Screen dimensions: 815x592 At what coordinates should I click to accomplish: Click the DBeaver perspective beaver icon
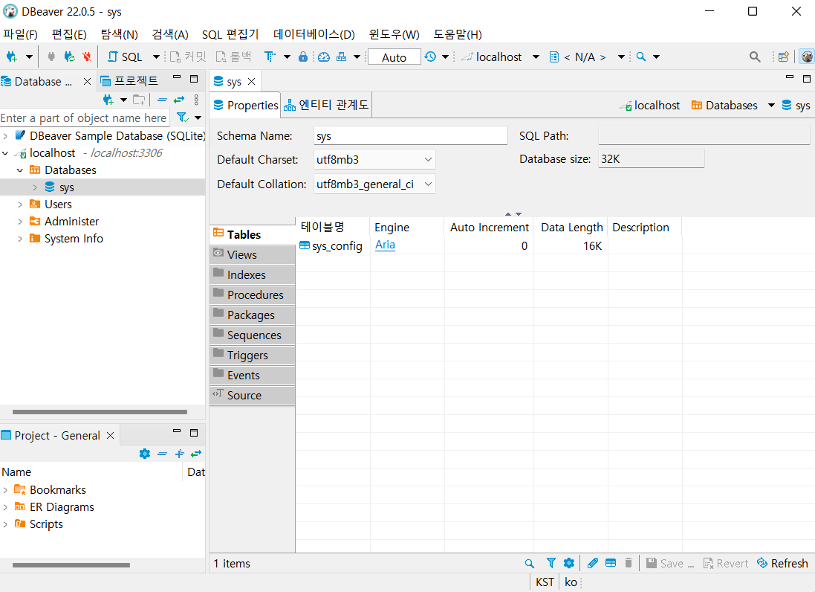(x=807, y=57)
